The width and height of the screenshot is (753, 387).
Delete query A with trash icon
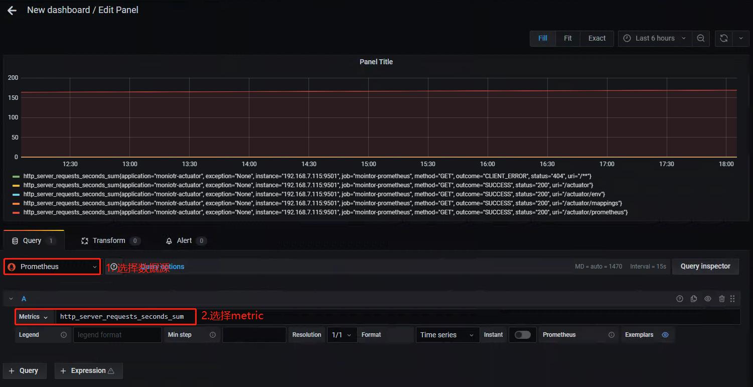[x=722, y=299]
